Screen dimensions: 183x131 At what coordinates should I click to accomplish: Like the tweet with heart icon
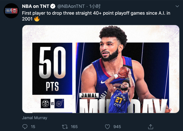pos(107,127)
